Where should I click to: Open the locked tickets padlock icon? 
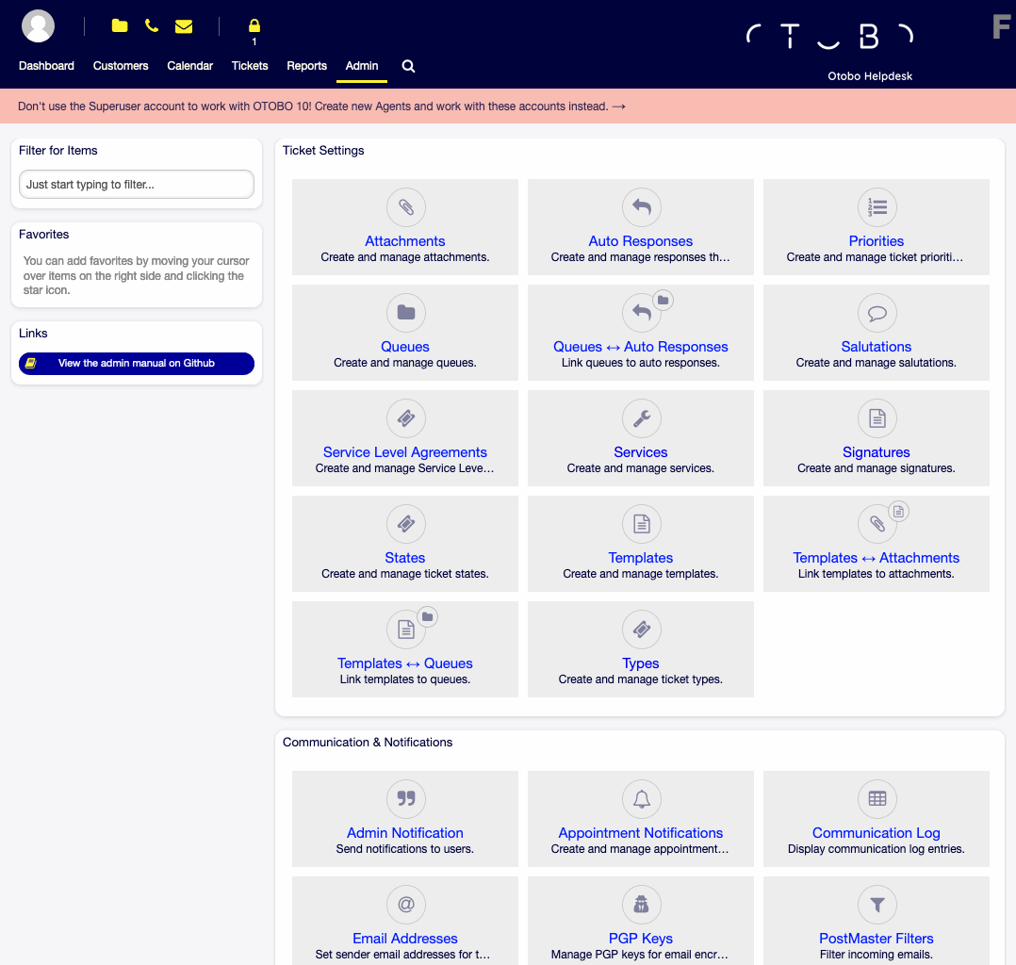point(254,26)
